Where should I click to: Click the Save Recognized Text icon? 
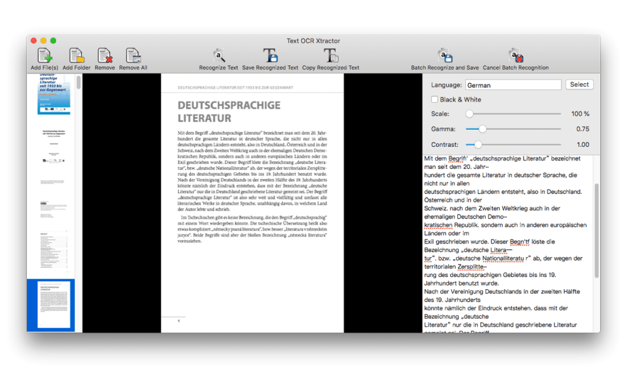(x=271, y=56)
